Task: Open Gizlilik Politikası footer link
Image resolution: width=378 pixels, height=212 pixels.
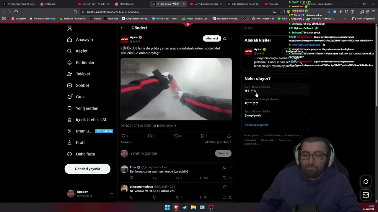Action: click(x=272, y=135)
